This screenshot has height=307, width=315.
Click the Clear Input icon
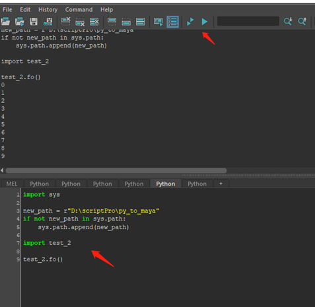(80, 22)
